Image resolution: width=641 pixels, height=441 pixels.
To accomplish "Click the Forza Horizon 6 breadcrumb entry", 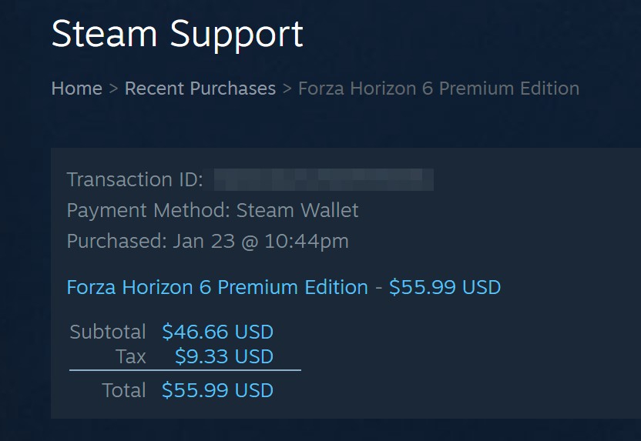I will 438,89.
